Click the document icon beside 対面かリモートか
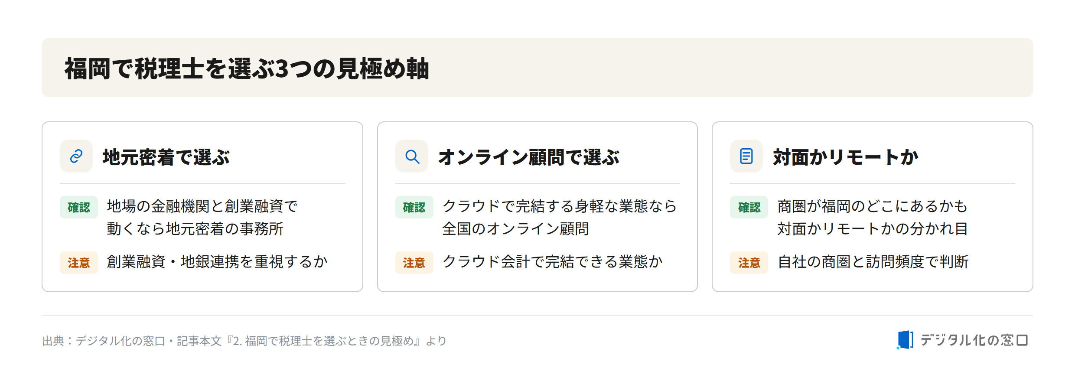1075x391 pixels. 746,156
